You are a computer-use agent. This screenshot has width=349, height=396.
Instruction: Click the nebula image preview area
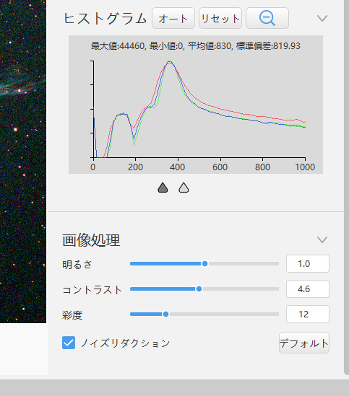click(x=23, y=162)
